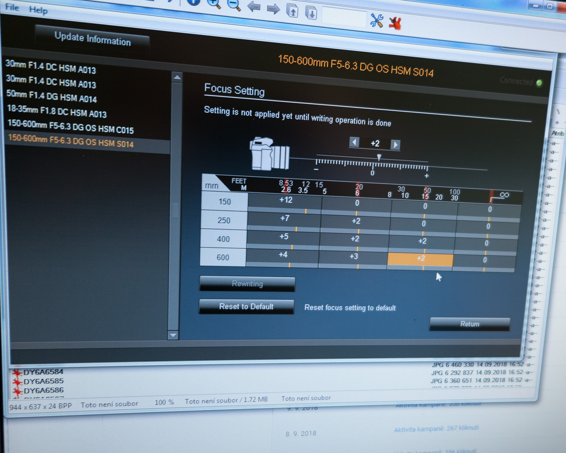
Task: Go to previous image with left arrow
Action: (254, 6)
